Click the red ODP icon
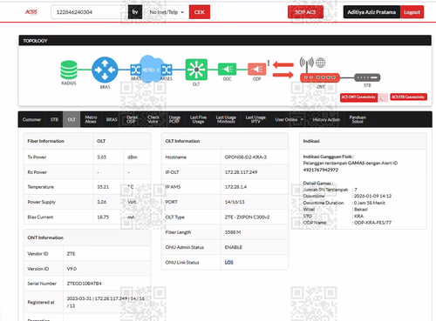Viewport: 436px width, 321px height. tap(257, 70)
